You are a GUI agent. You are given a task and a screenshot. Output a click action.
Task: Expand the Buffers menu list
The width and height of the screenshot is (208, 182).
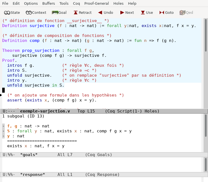click(x=48, y=4)
